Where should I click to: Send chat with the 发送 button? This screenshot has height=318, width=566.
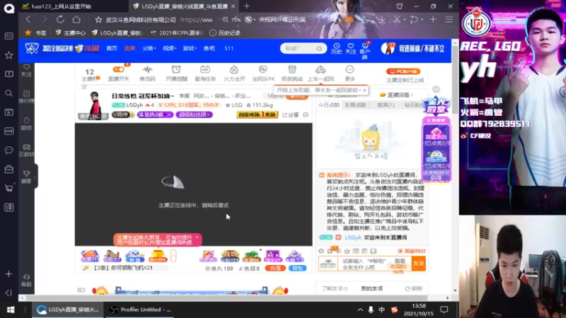pos(418,264)
